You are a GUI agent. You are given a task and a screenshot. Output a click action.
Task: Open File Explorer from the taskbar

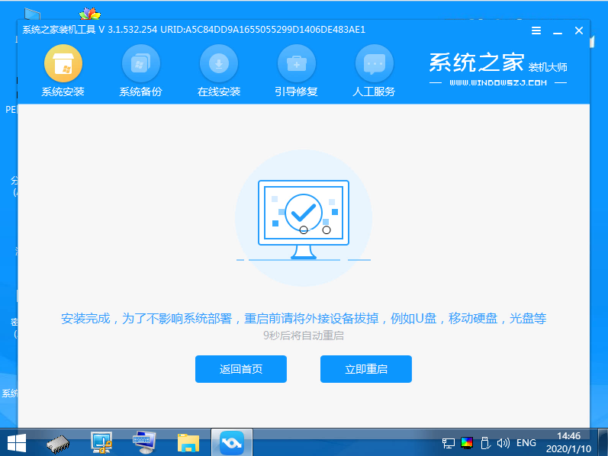[x=188, y=442]
